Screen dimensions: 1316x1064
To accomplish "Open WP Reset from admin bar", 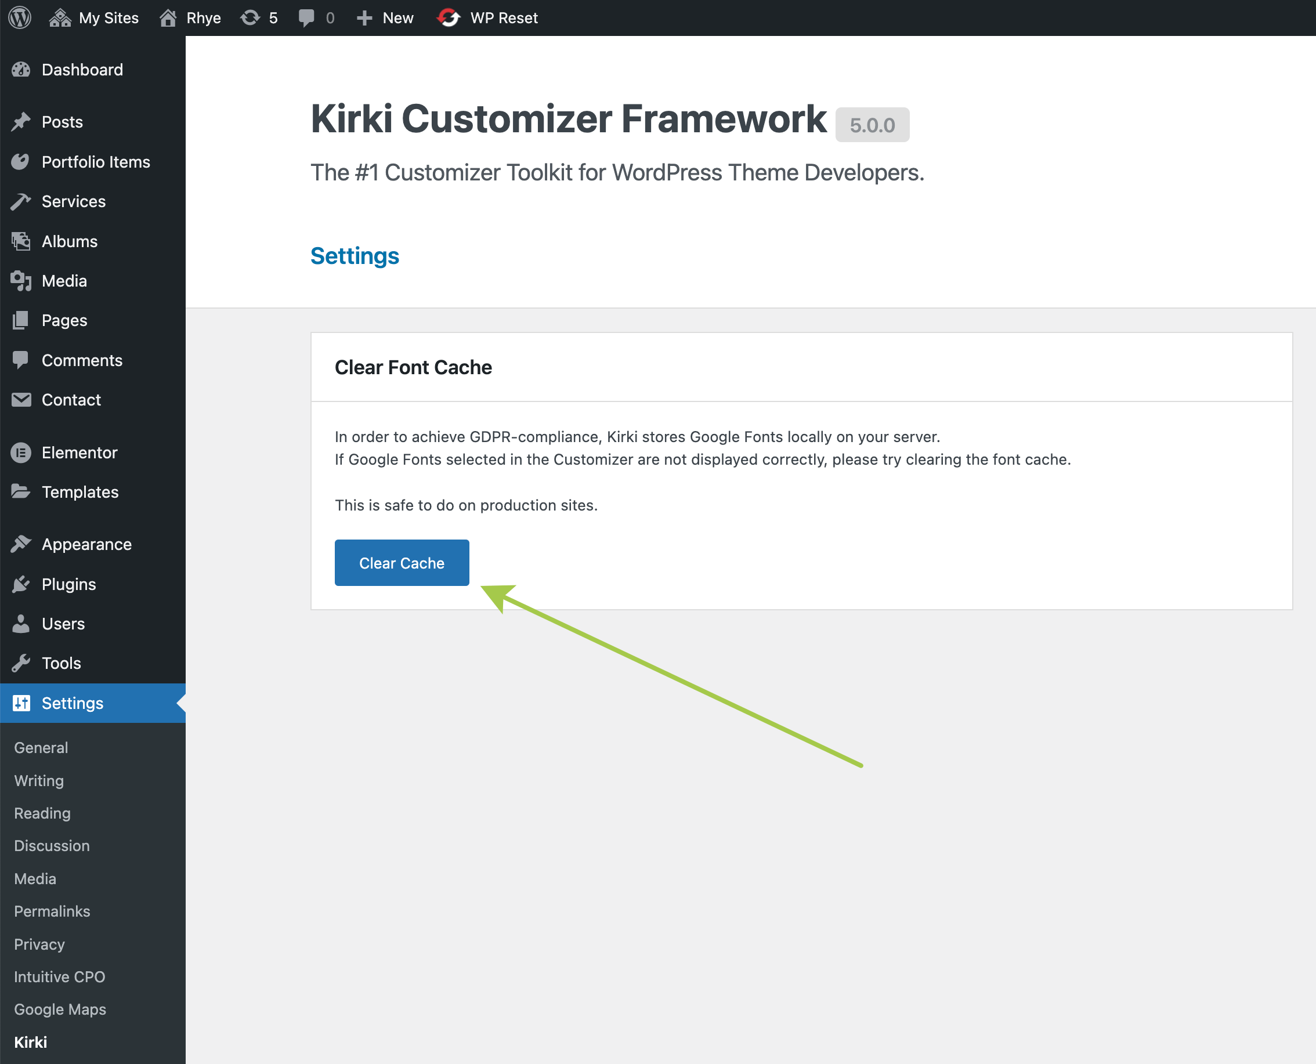I will coord(487,18).
